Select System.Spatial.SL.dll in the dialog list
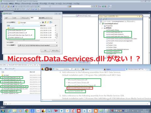151x113 pixels. click(15, 37)
